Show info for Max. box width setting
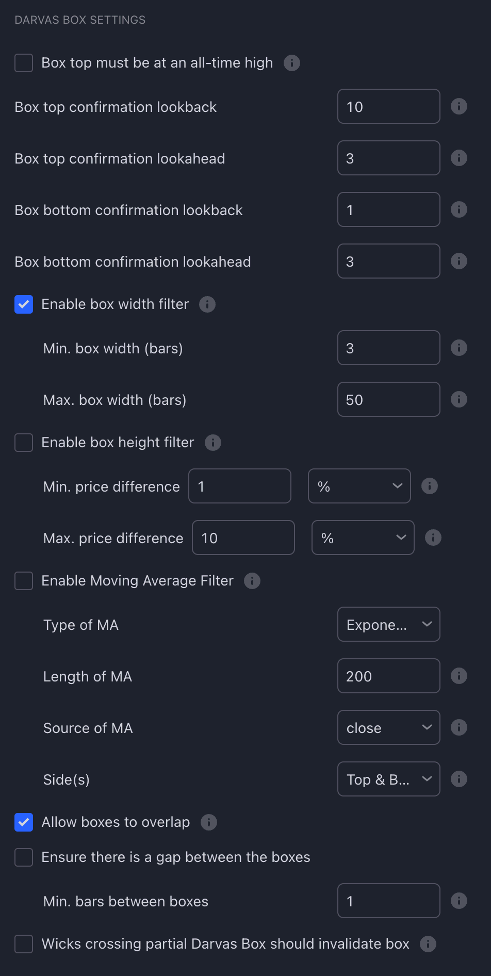The height and width of the screenshot is (976, 491). [459, 399]
